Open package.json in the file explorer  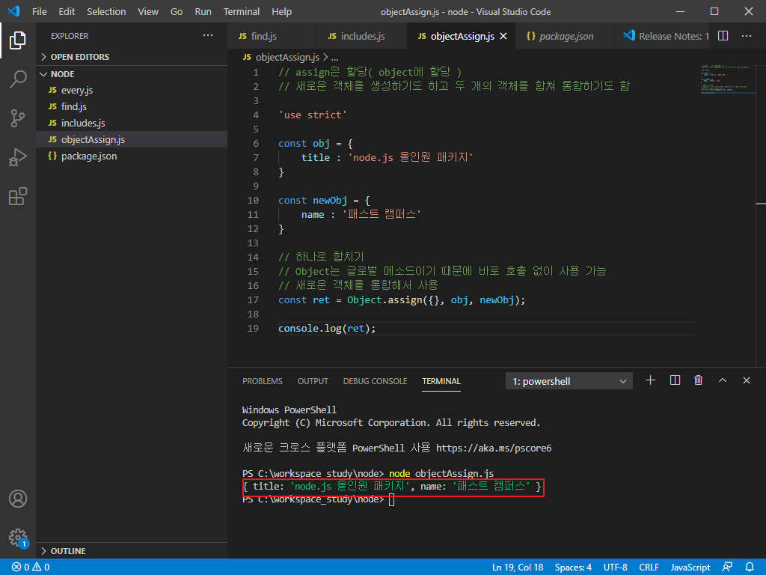132,156
